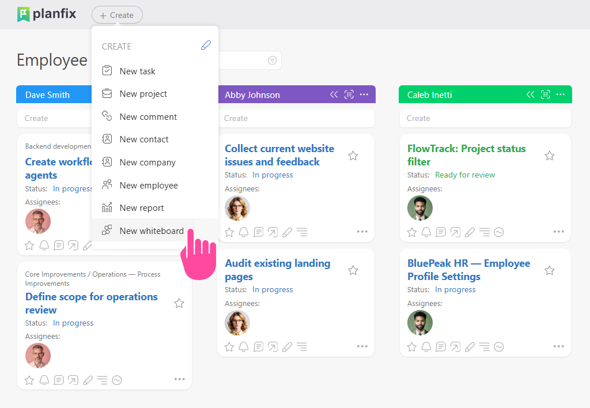Screen dimensions: 590x408
Task: Click Create field under Abby Johnson
Action: coord(296,118)
